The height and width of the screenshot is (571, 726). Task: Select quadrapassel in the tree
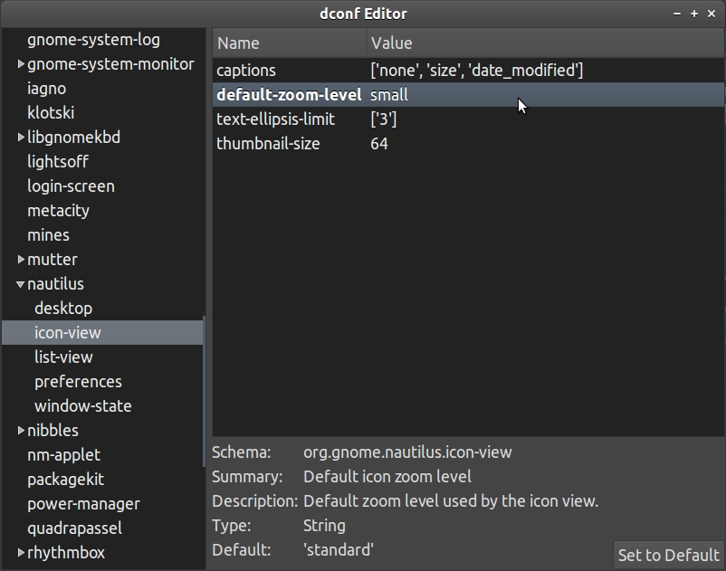tap(74, 528)
